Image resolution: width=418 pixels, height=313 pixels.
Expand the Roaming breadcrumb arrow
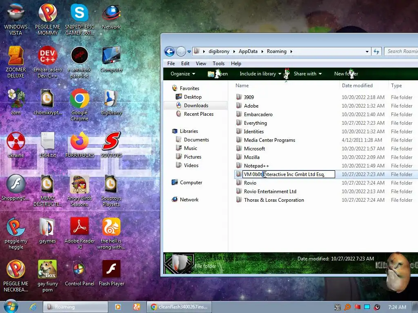pos(291,51)
